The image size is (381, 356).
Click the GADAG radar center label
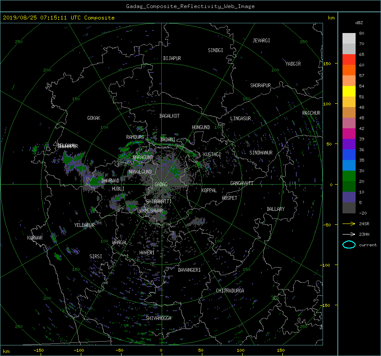[x=161, y=185]
